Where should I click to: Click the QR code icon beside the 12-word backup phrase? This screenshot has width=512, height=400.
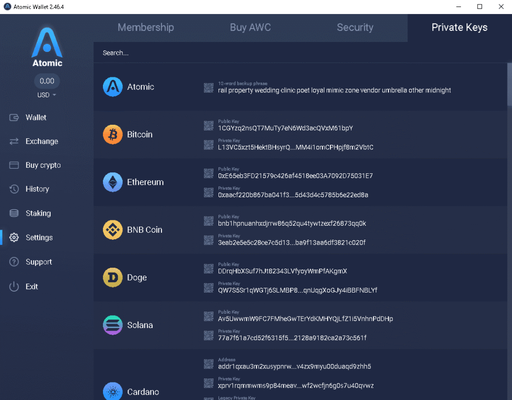(208, 88)
